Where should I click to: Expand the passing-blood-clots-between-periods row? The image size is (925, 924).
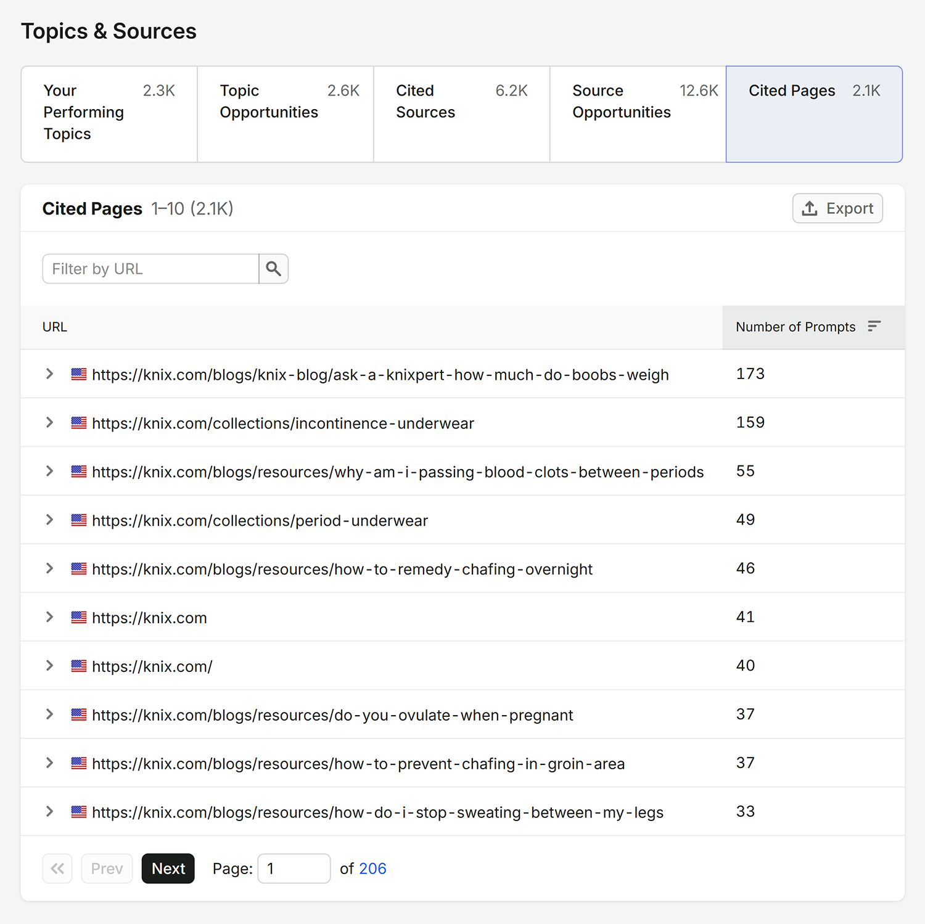49,472
